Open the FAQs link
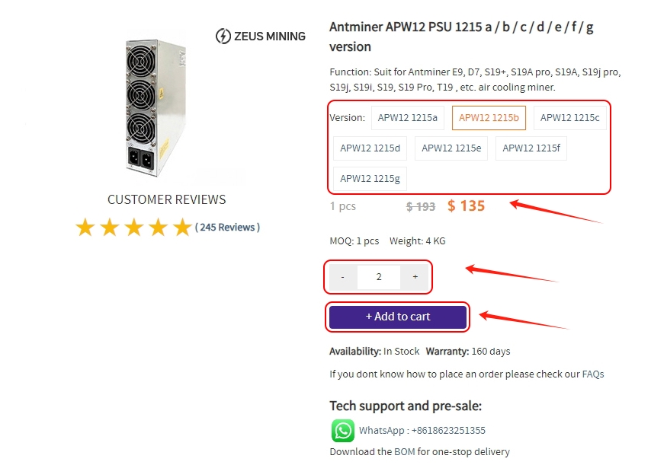651x465 pixels. tap(593, 374)
